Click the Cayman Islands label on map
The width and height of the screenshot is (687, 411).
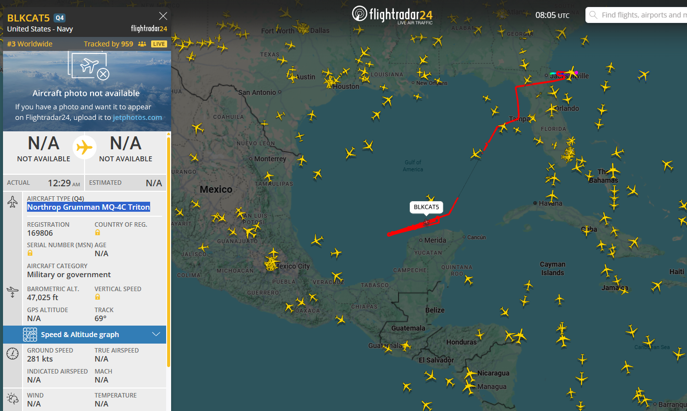tap(552, 269)
